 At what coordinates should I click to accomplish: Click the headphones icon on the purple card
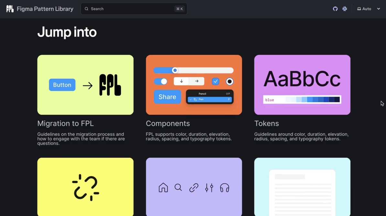pos(225,187)
